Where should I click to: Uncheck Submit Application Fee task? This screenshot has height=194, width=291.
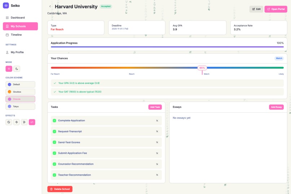point(55,153)
